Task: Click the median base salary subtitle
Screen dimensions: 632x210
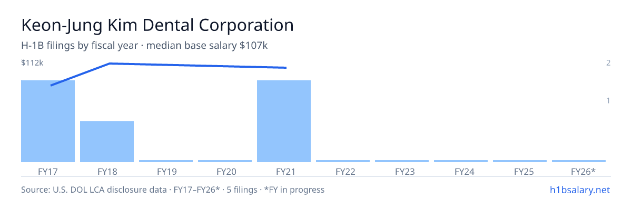Action: tap(207, 46)
